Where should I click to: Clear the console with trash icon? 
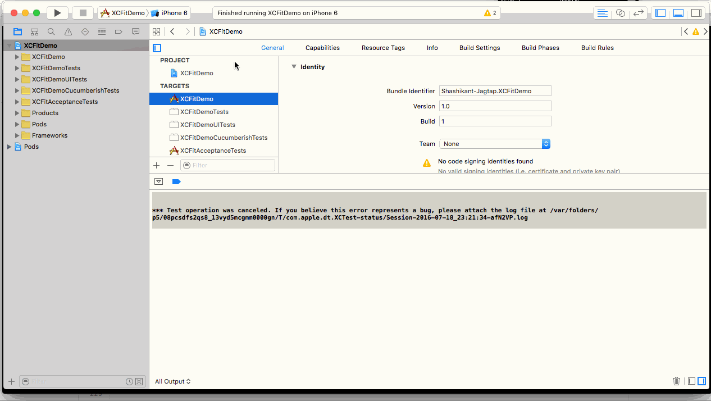coord(677,381)
